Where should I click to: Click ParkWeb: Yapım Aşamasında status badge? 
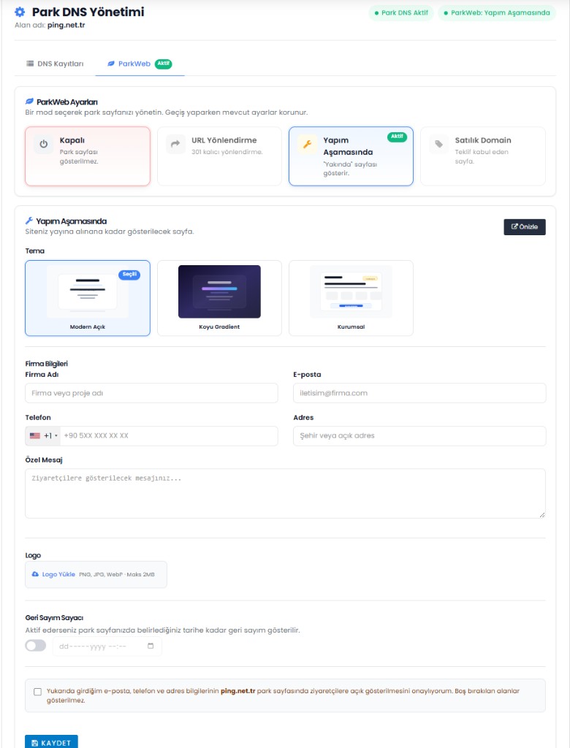pos(497,13)
